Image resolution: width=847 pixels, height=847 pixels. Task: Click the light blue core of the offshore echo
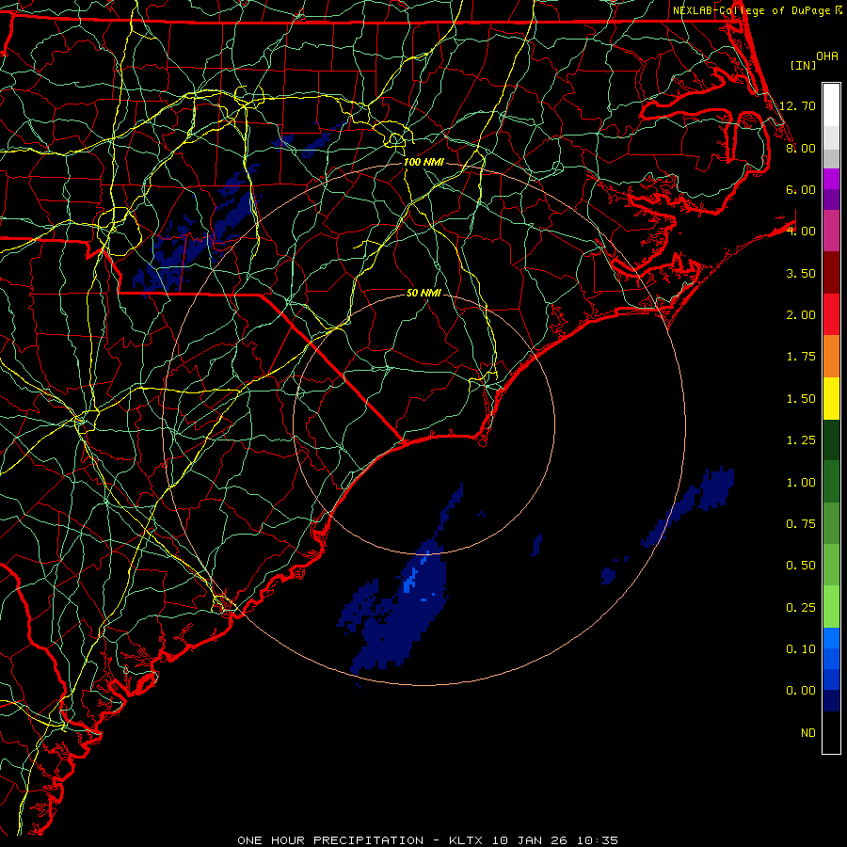coord(410,582)
